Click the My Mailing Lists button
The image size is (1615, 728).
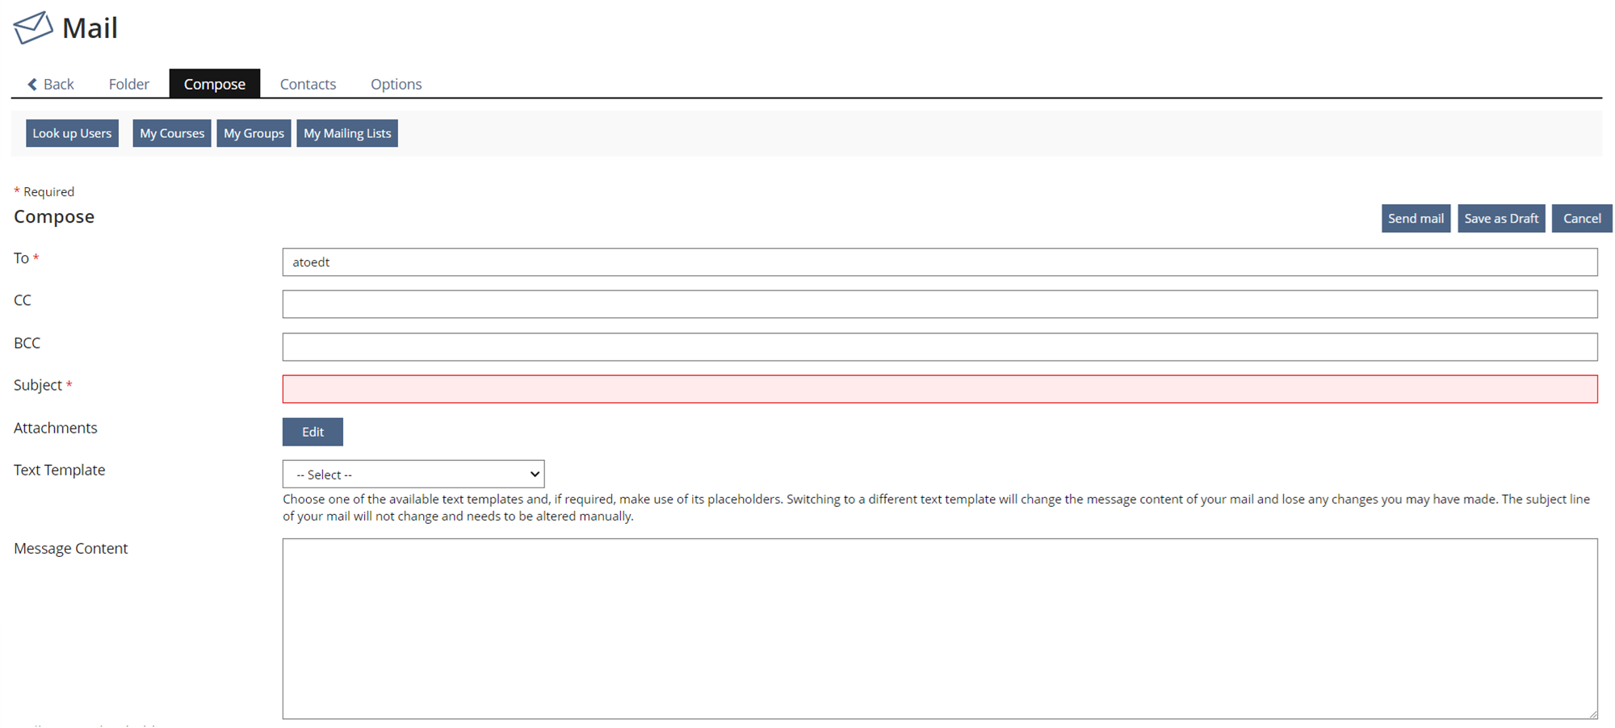347,133
